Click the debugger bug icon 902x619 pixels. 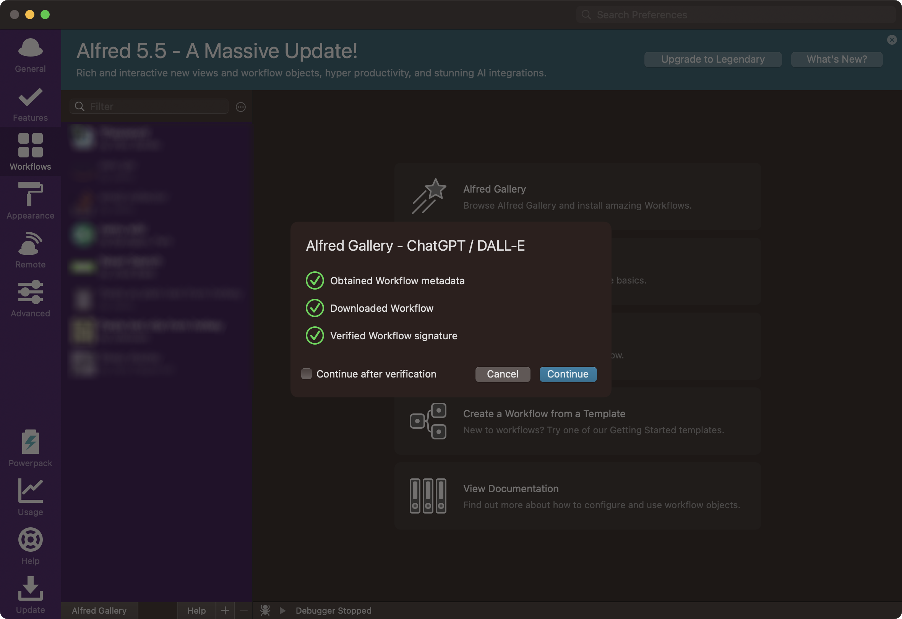(x=265, y=610)
